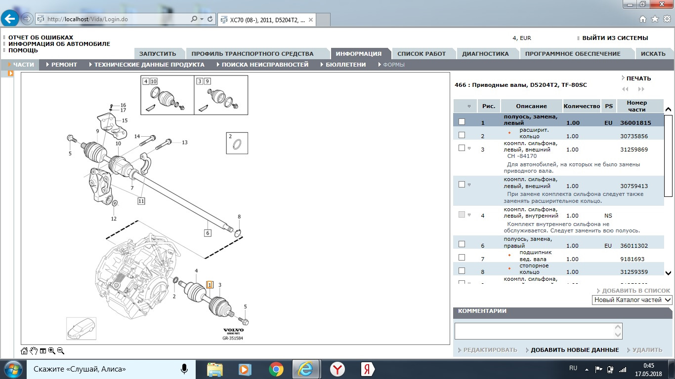Click the fit-to-window icon below diagram

[x=43, y=351]
